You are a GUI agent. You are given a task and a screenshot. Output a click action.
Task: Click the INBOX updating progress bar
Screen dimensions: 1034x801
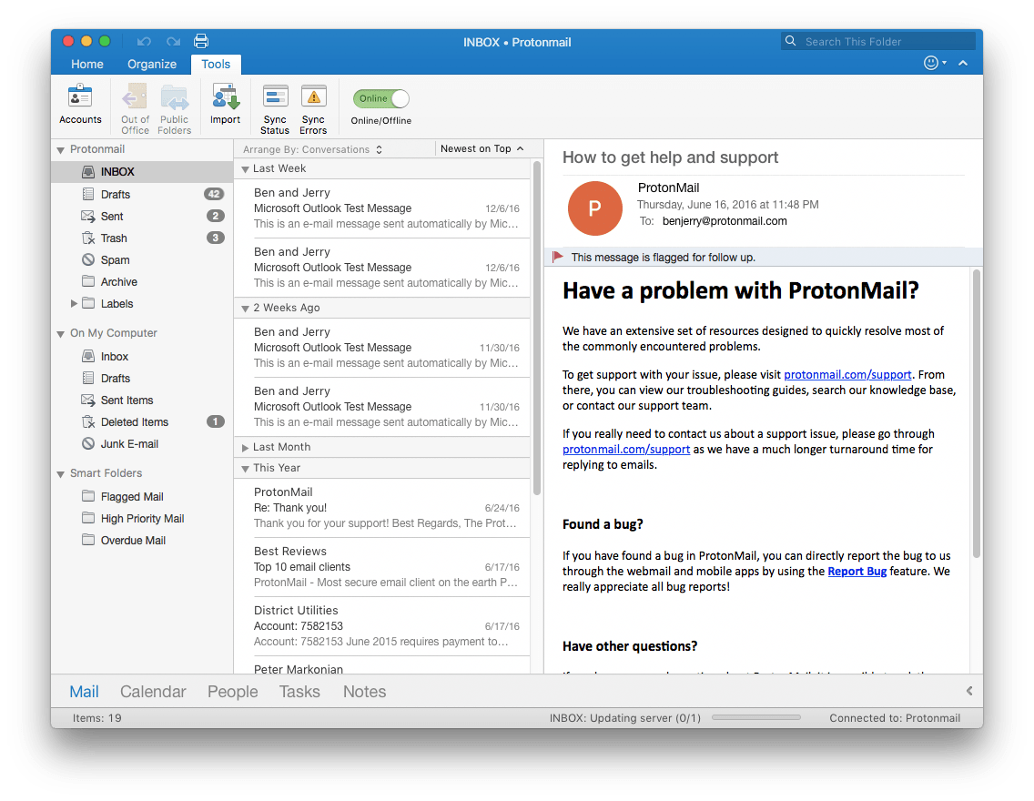(756, 717)
